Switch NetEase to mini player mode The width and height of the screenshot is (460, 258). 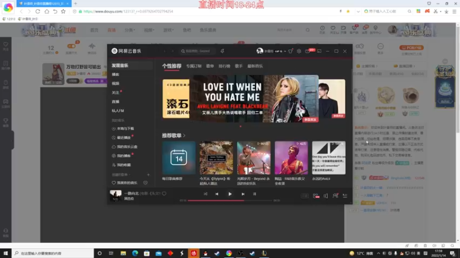point(319,51)
